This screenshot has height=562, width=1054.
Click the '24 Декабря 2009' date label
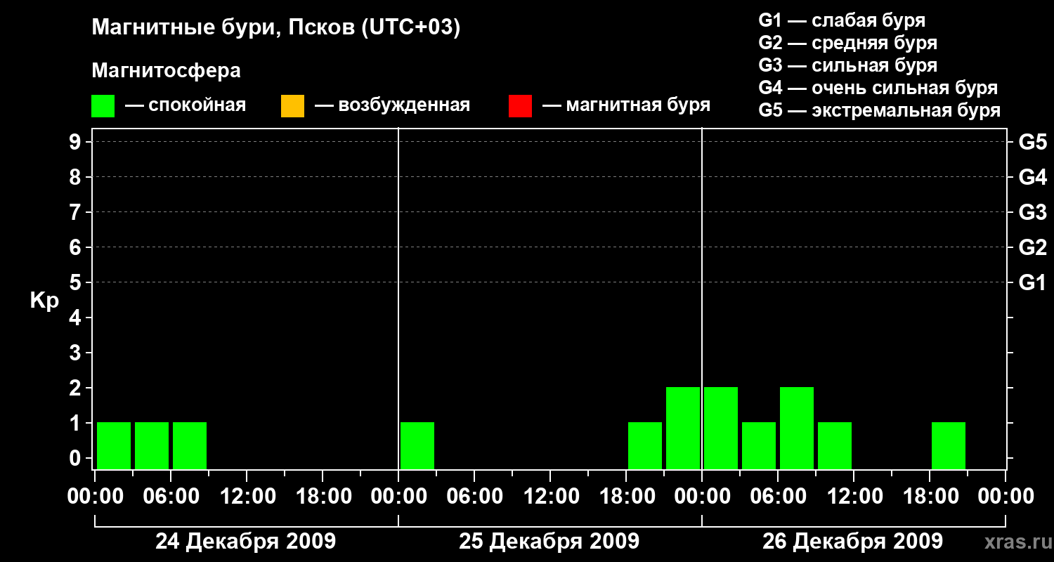tap(245, 542)
